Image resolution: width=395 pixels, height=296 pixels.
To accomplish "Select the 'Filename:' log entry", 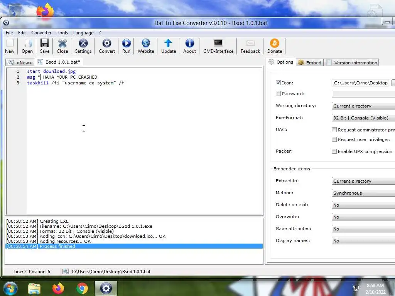I will click(x=134, y=226).
